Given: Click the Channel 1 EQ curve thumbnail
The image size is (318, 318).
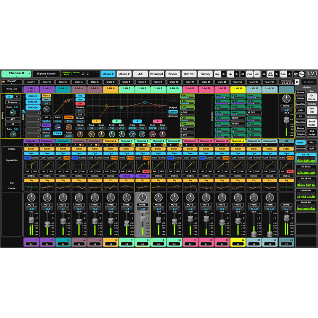Looking at the screenshot, I should tap(31, 187).
